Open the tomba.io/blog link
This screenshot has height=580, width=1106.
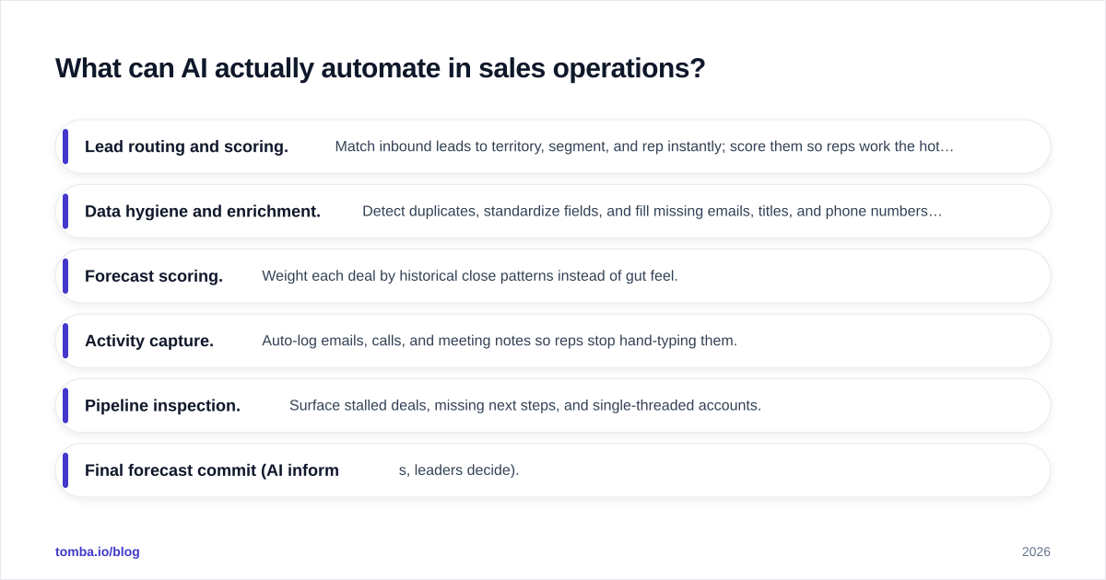(98, 551)
